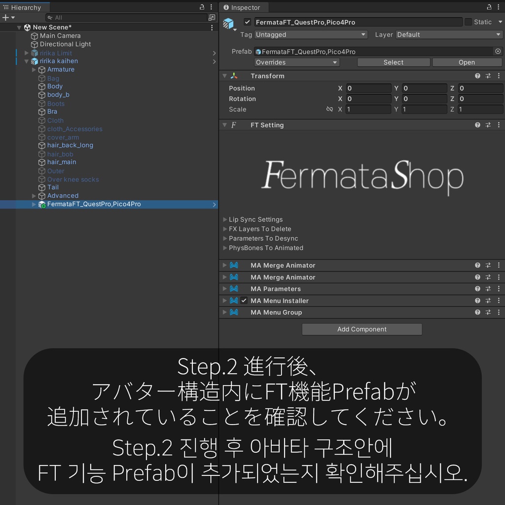Enable the Static checkbox
The height and width of the screenshot is (505, 505).
pos(468,22)
